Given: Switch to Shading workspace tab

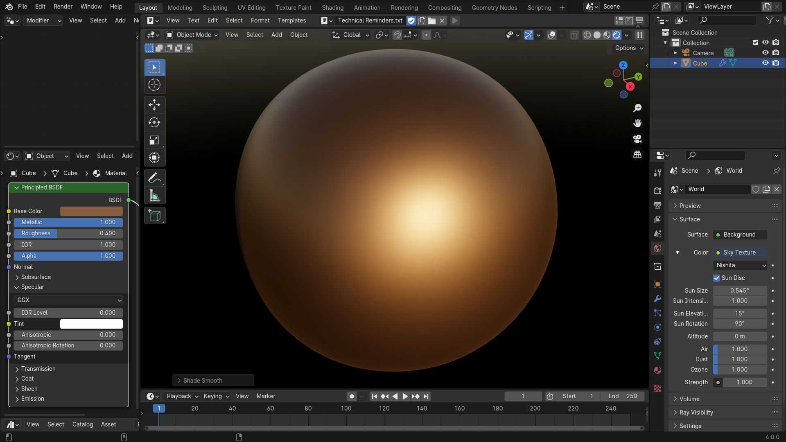Looking at the screenshot, I should pos(332,7).
